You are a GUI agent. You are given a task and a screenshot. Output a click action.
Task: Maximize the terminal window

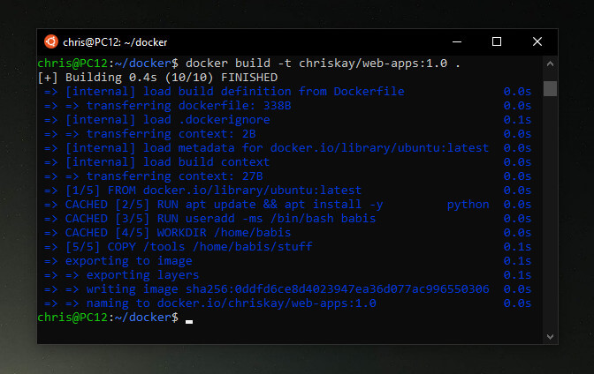(497, 41)
